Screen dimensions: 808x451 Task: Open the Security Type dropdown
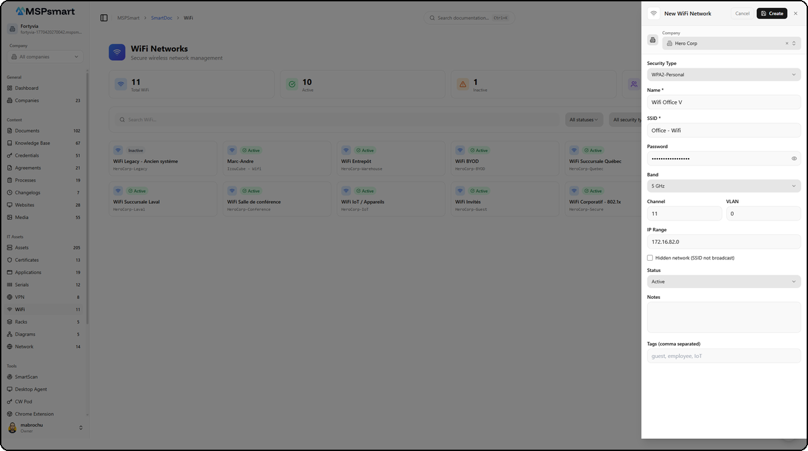(723, 74)
